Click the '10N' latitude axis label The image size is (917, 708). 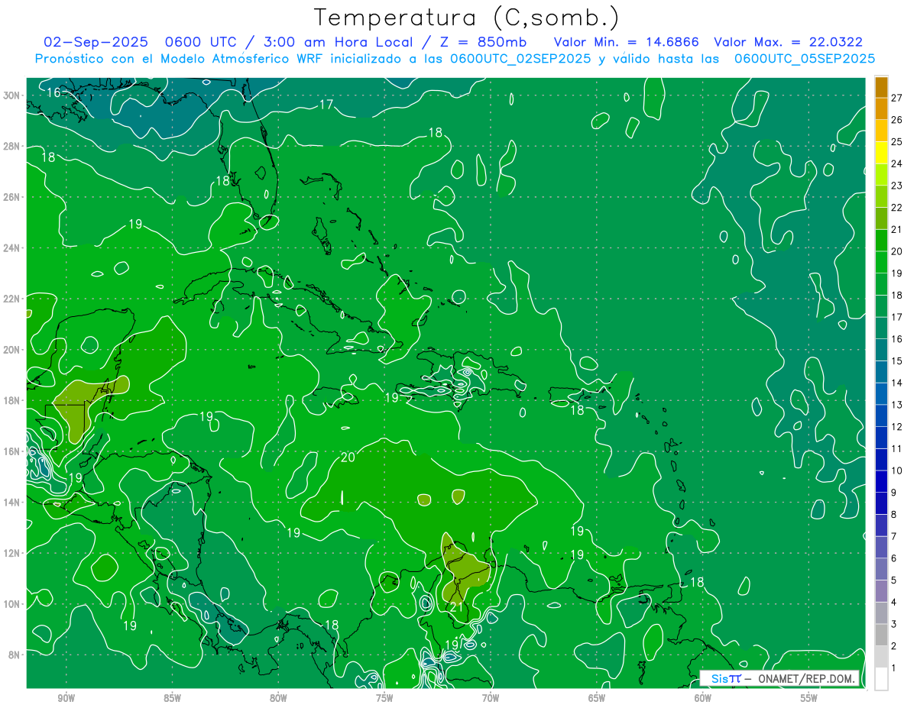pos(13,604)
